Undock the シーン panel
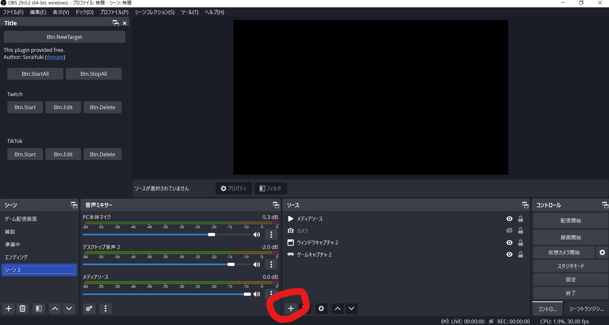This screenshot has width=609, height=325. coord(74,205)
